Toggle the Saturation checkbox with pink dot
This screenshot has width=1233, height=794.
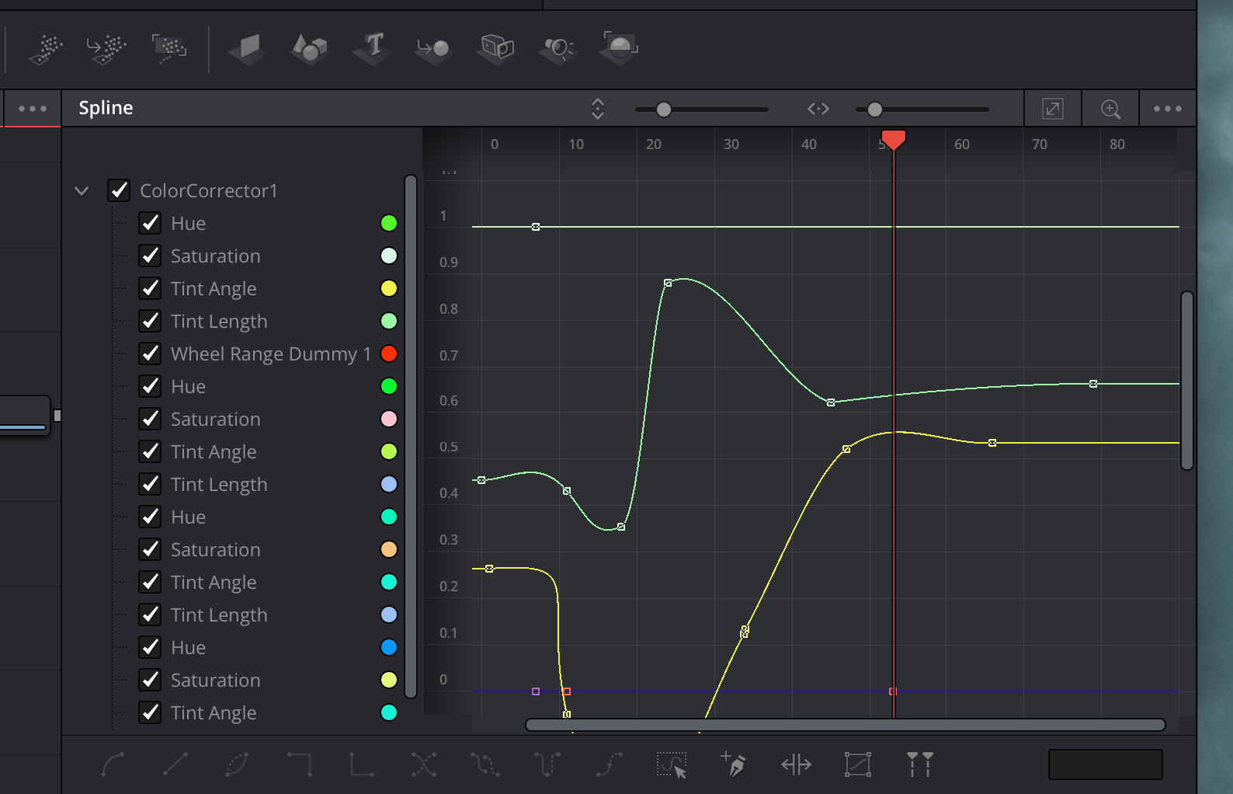click(150, 419)
